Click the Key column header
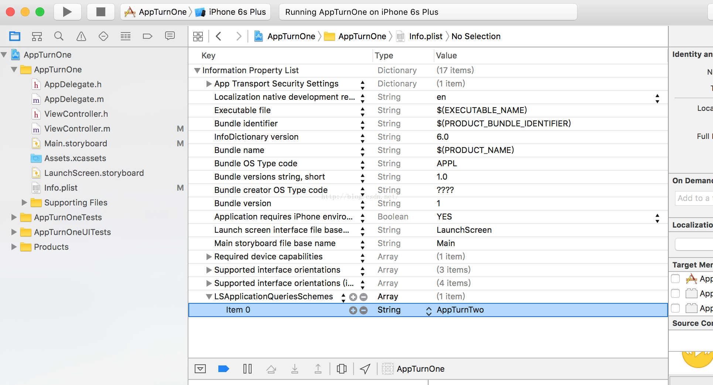The height and width of the screenshot is (385, 713). pyautogui.click(x=208, y=55)
